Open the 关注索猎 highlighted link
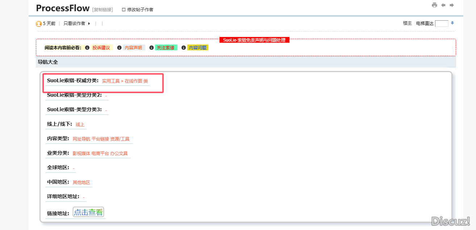 click(x=166, y=48)
